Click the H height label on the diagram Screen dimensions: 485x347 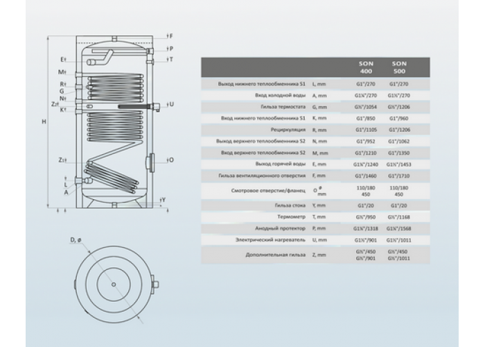point(44,121)
